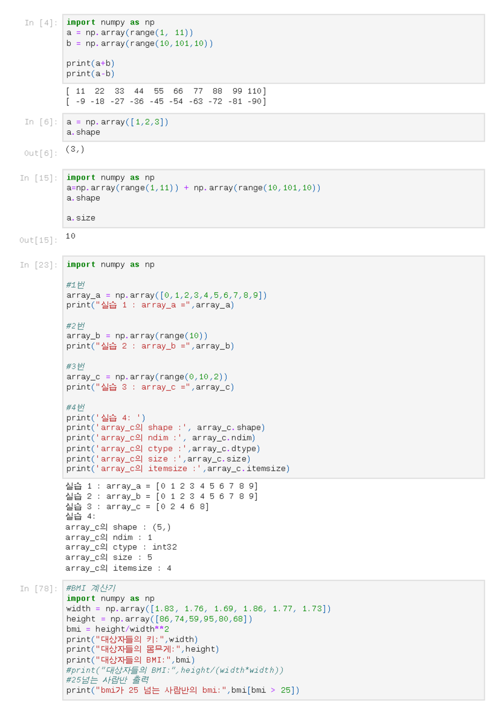
Task: Click the 'bmi[bmi > 25]' print line
Action: pyautogui.click(x=183, y=690)
